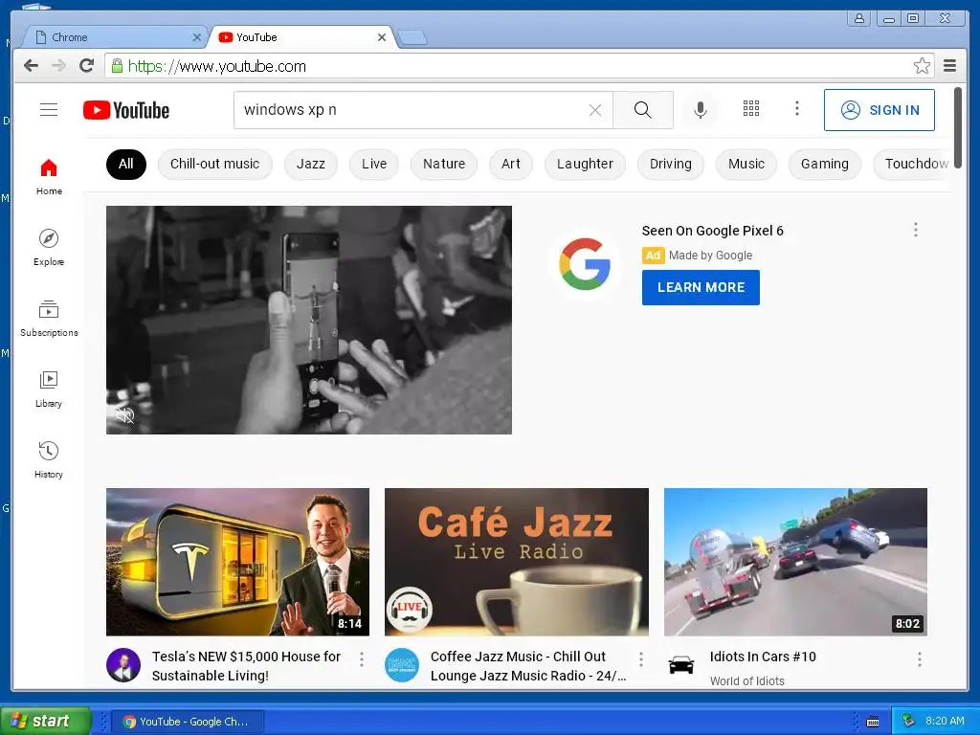Select the Art filter chip
Screen dimensions: 980x735
pyautogui.click(x=511, y=165)
